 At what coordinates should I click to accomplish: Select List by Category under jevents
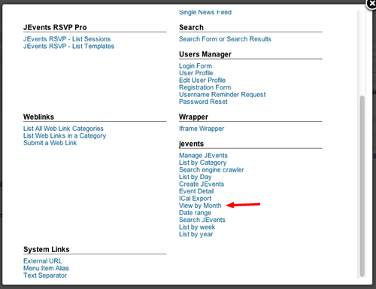(202, 163)
